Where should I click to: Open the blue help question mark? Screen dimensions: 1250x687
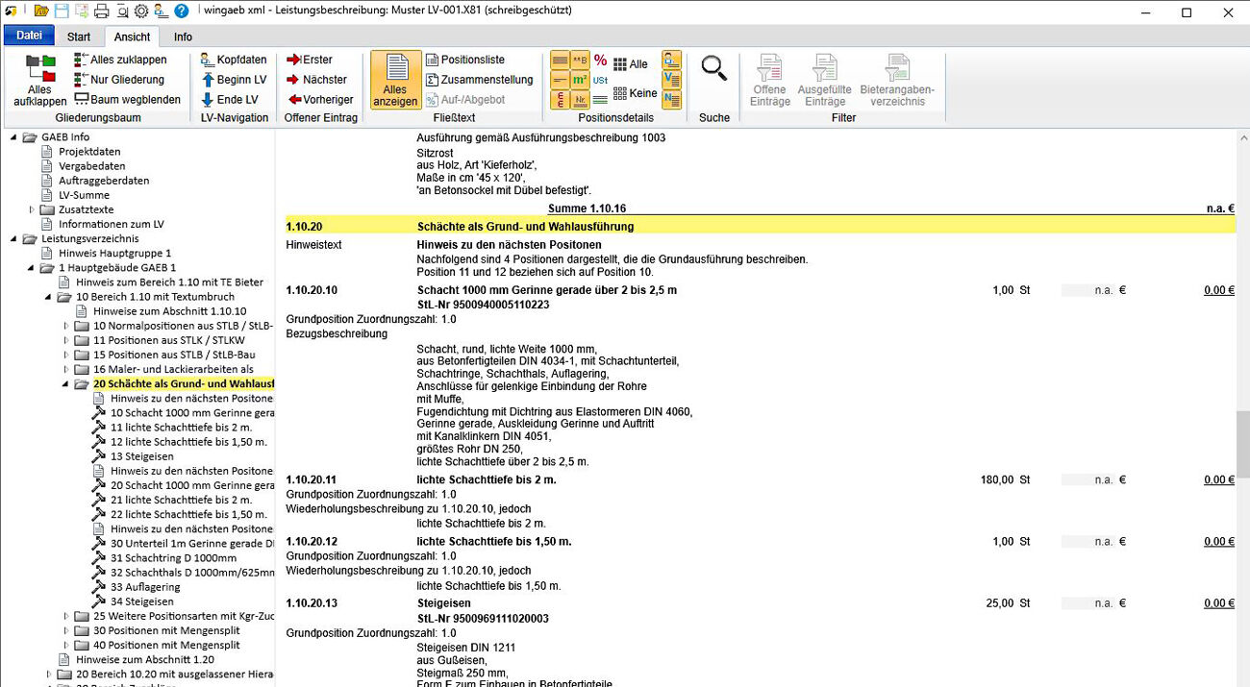click(181, 12)
